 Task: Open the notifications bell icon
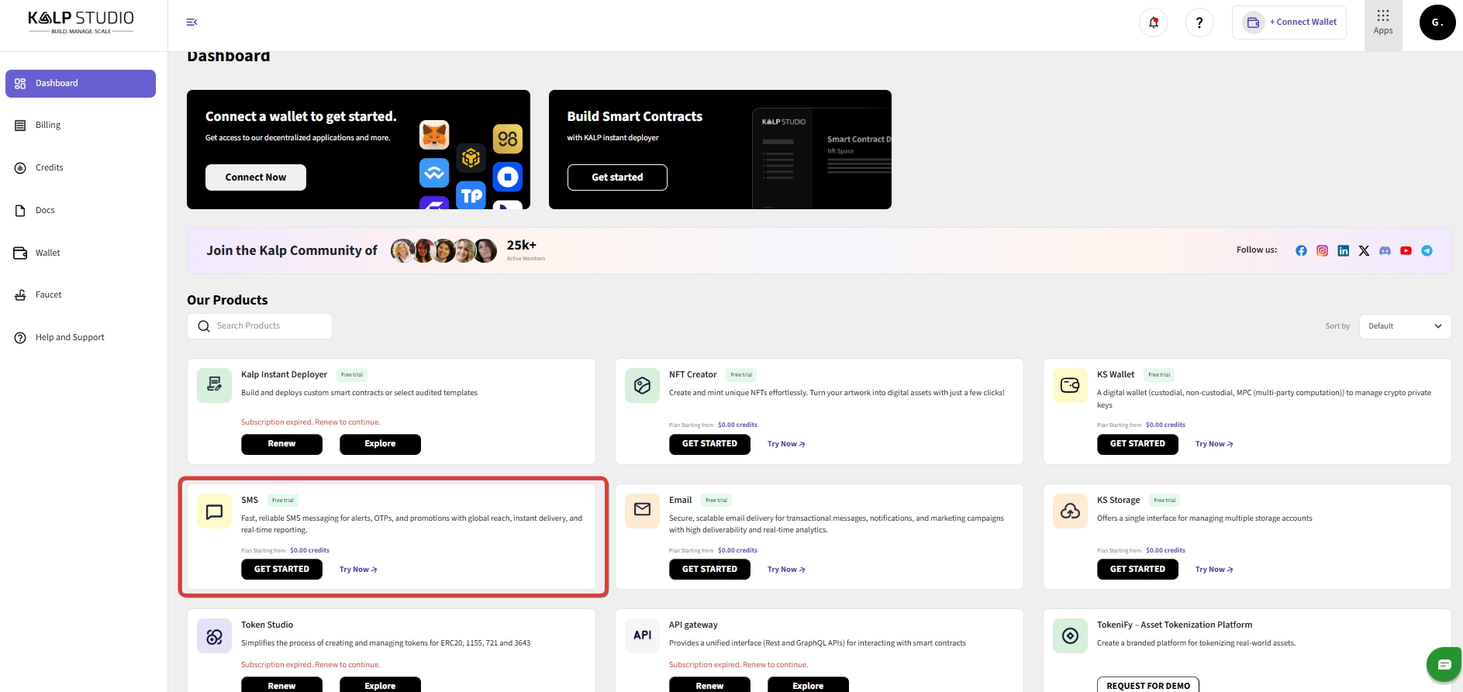point(1153,22)
